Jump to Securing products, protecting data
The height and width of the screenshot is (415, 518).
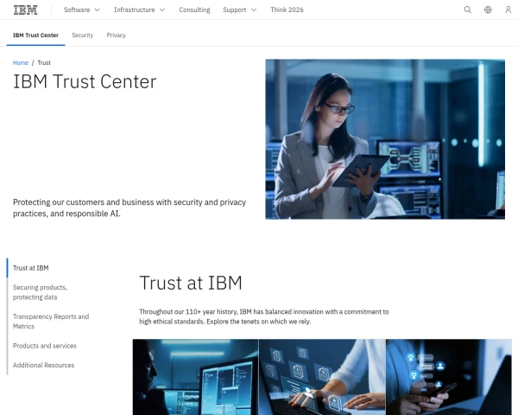click(40, 292)
